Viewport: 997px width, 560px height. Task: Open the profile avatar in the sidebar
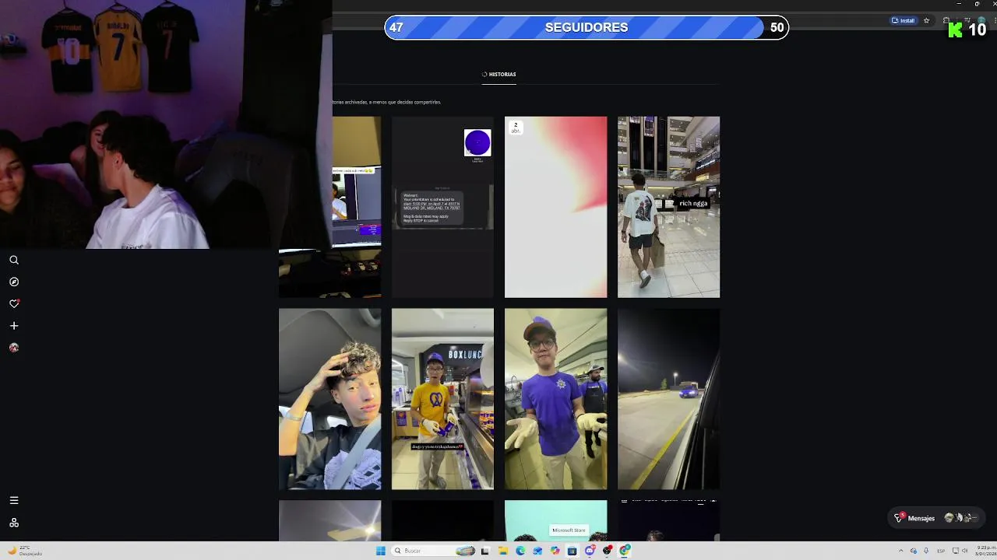[x=14, y=348]
